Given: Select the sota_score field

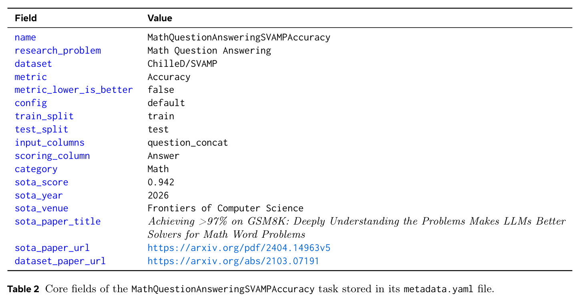Looking at the screenshot, I should pos(42,183).
